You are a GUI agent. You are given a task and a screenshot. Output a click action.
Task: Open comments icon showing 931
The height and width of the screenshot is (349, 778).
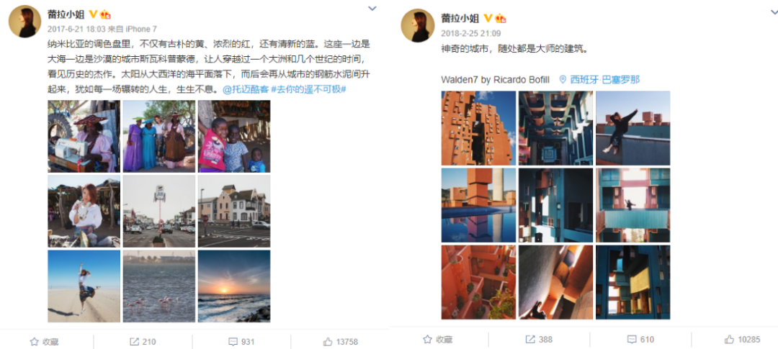pos(233,342)
